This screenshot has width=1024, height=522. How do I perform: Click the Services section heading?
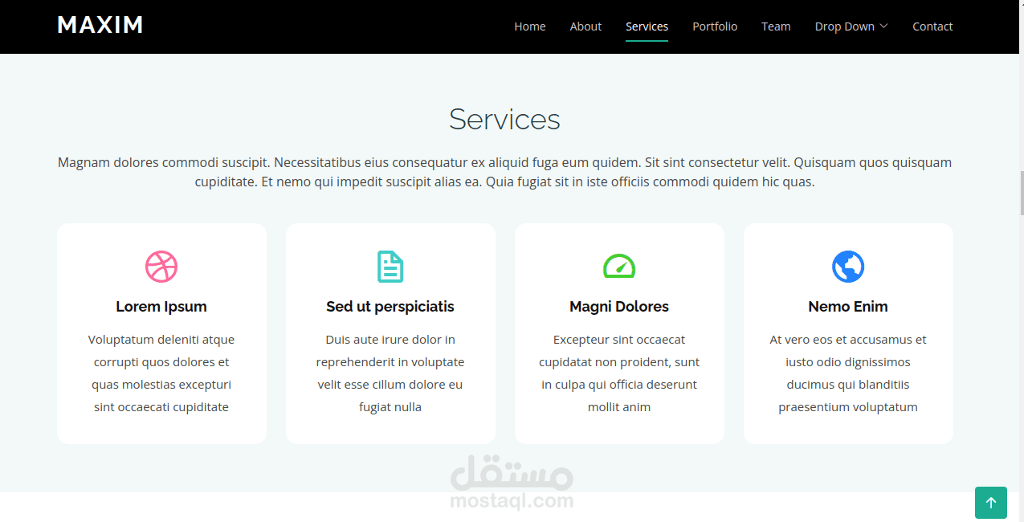[504, 119]
